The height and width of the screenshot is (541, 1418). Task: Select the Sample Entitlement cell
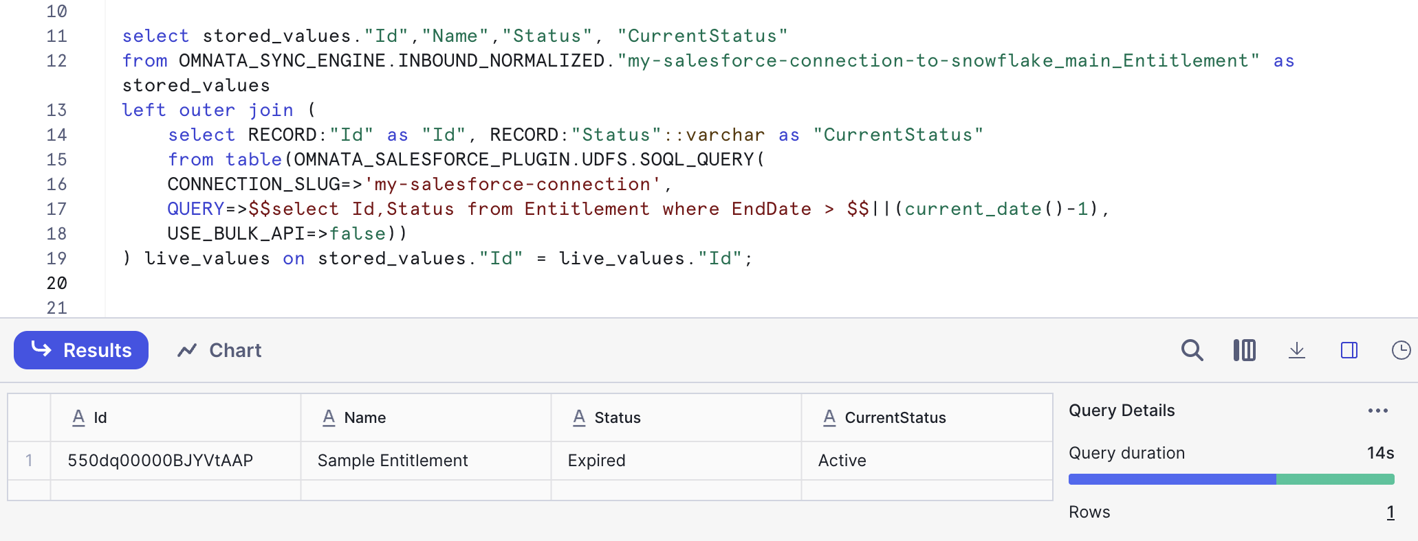click(x=393, y=460)
